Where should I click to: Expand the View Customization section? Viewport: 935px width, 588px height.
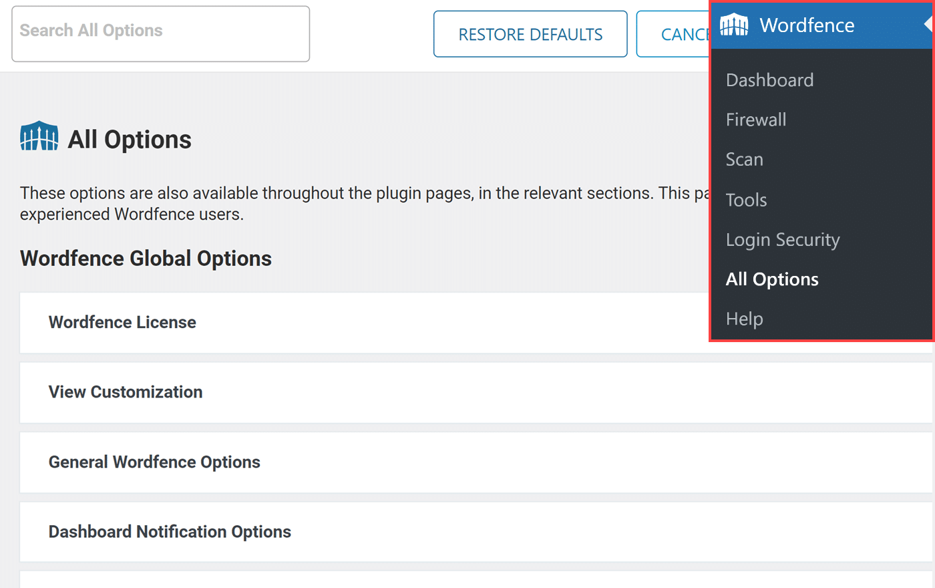[126, 392]
